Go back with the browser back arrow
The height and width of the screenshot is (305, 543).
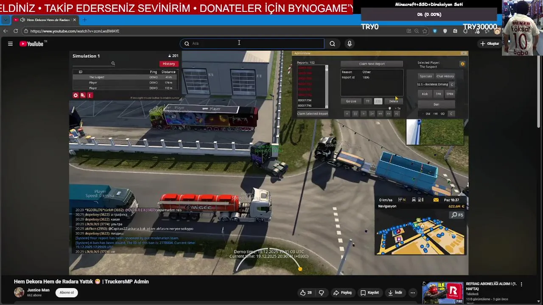pyautogui.click(x=5, y=31)
